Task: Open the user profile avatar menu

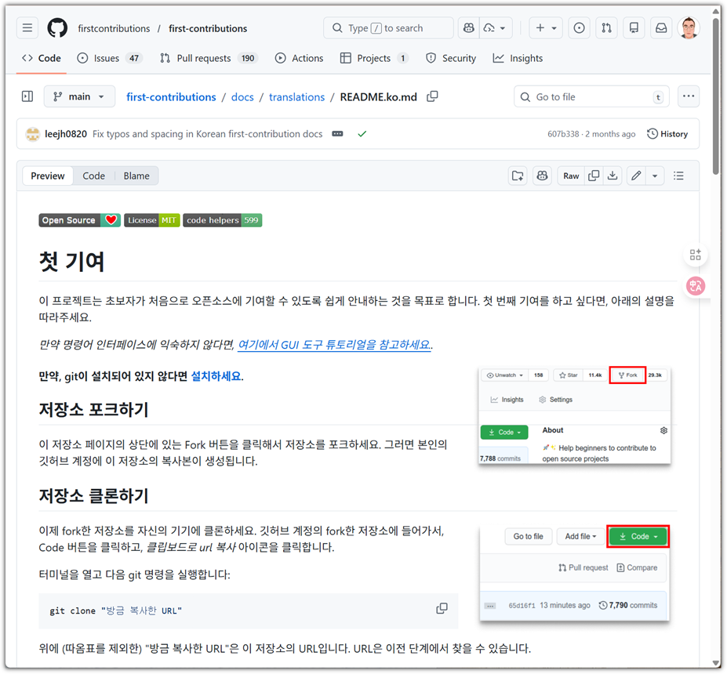Action: pyautogui.click(x=689, y=27)
